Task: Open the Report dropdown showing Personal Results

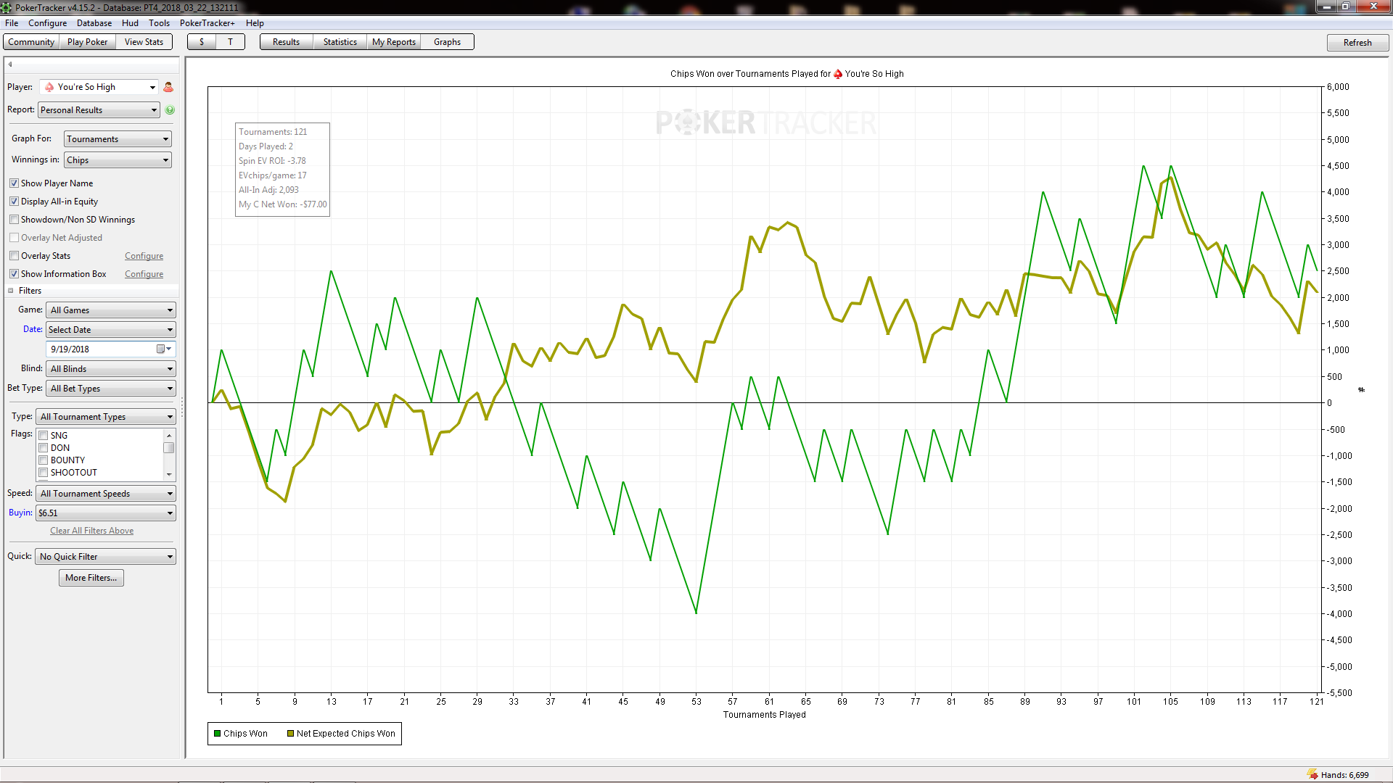Action: [99, 110]
